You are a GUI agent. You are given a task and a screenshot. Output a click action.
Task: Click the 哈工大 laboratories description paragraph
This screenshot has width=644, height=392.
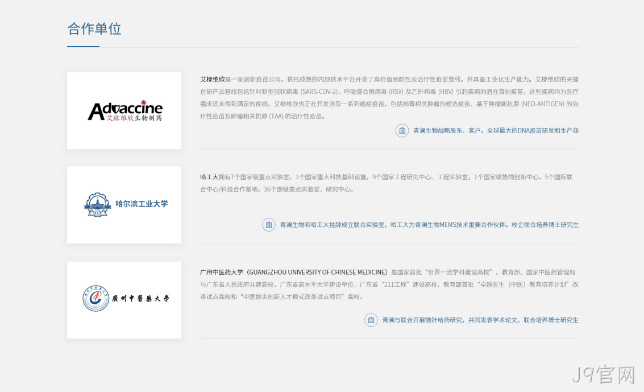(387, 183)
